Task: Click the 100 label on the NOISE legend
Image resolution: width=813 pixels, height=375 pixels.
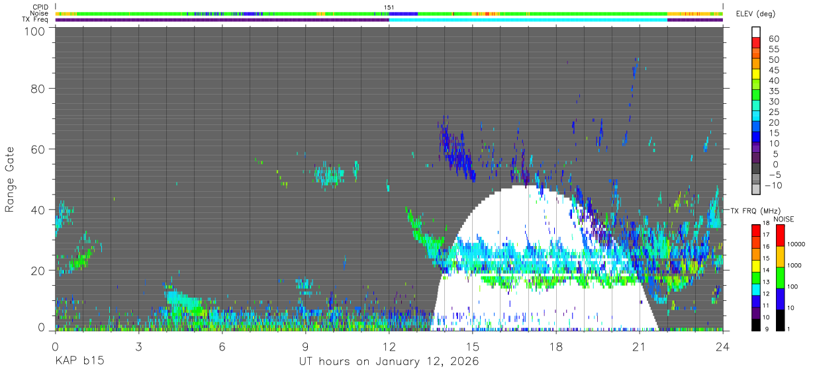Action: click(x=792, y=286)
